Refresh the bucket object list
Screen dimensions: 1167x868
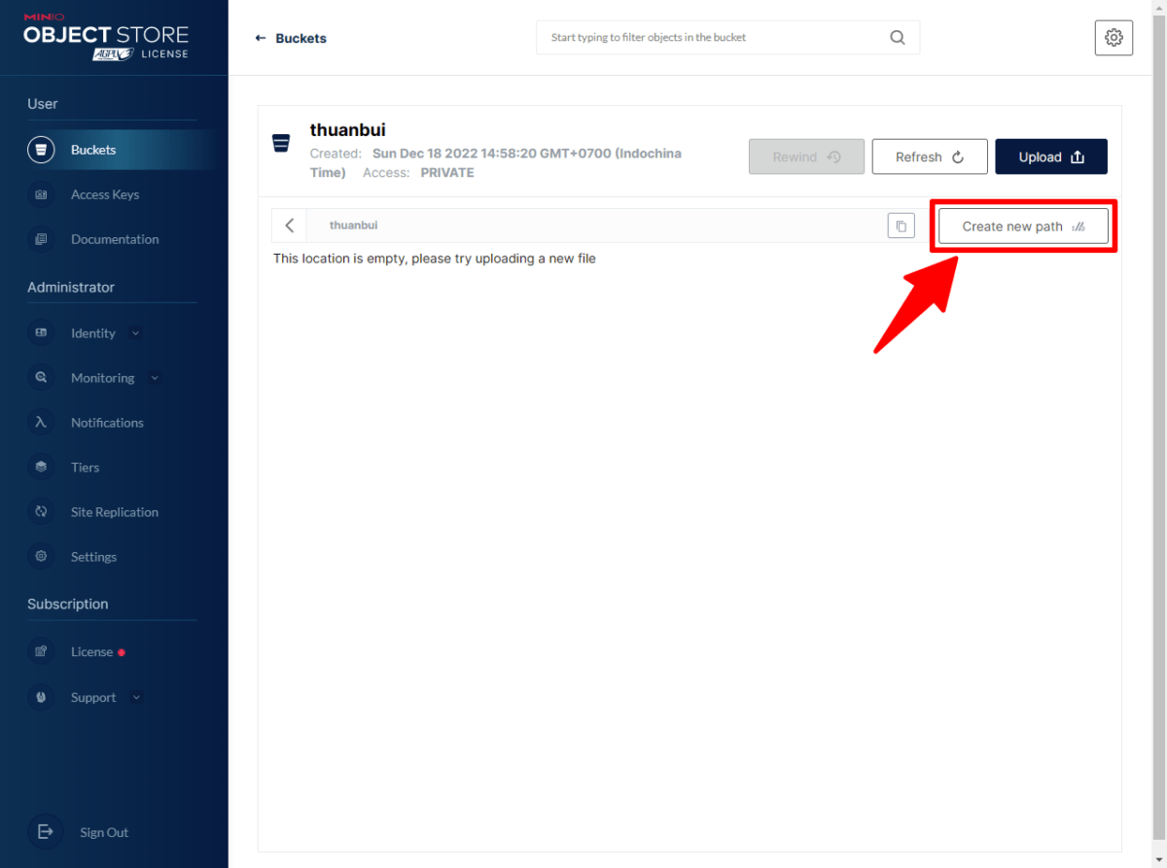coord(929,156)
